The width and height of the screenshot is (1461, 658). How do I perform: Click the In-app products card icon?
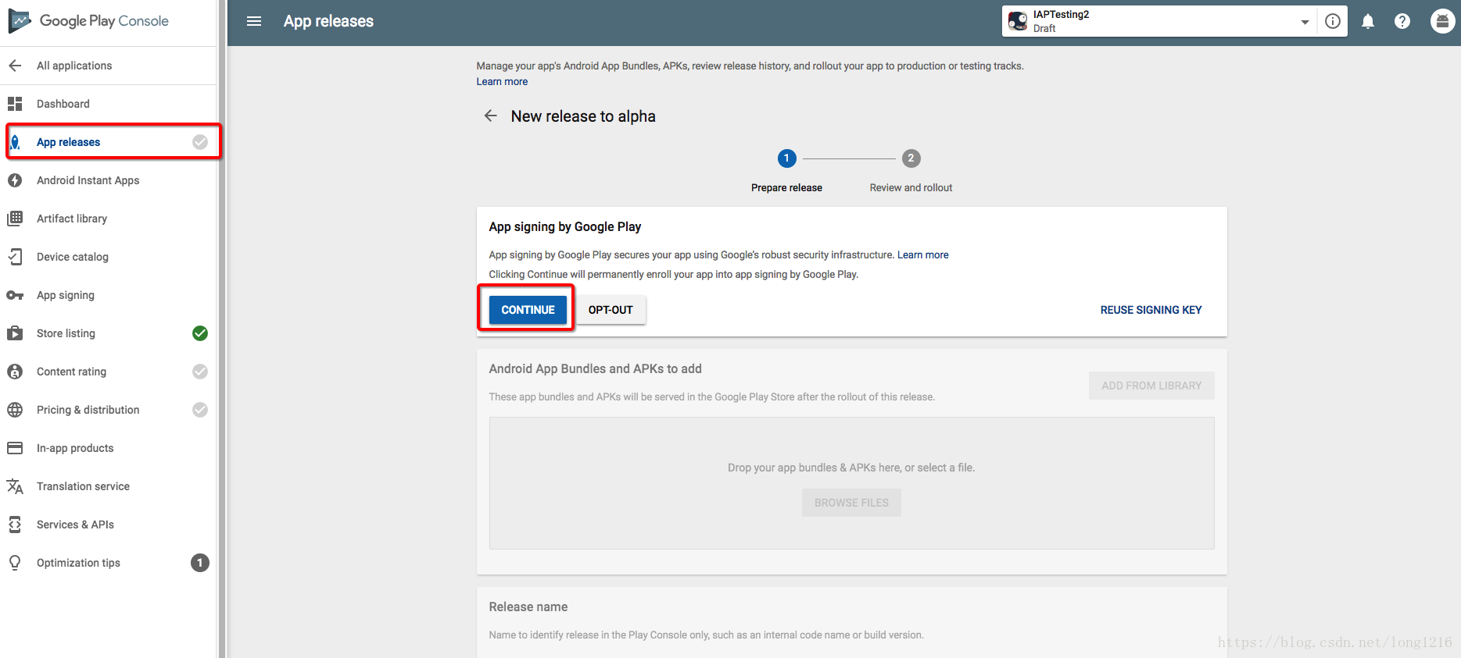point(15,448)
